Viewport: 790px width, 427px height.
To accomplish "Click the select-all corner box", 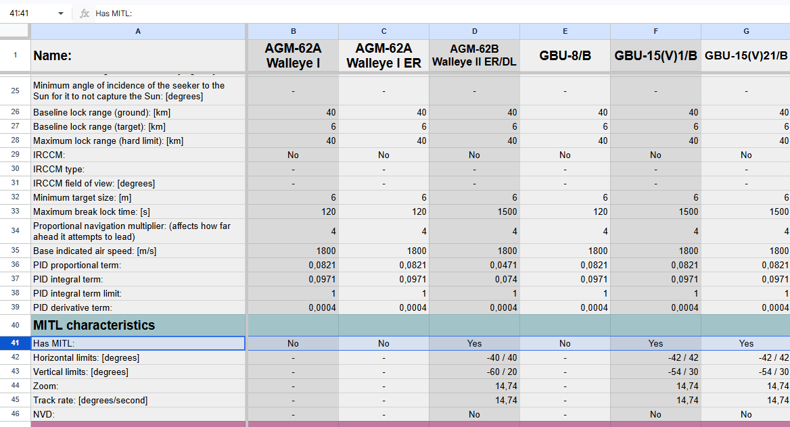I will (x=14, y=31).
